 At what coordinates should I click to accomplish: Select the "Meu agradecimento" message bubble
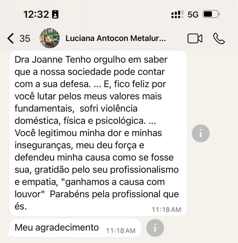[57, 228]
